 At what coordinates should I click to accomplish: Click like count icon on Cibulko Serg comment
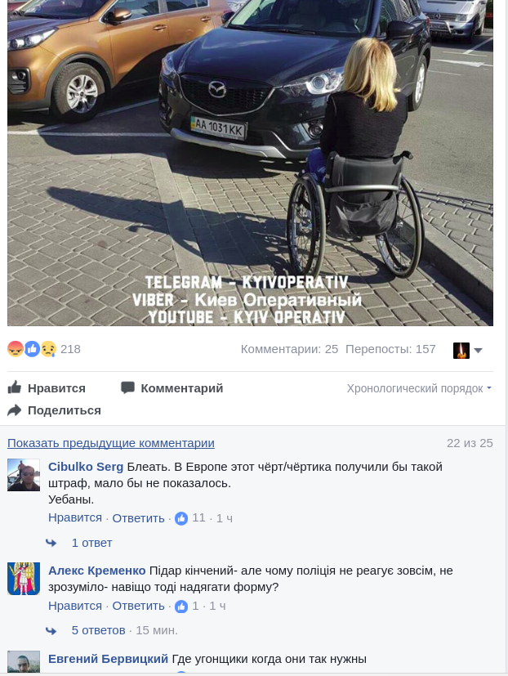[x=181, y=518]
